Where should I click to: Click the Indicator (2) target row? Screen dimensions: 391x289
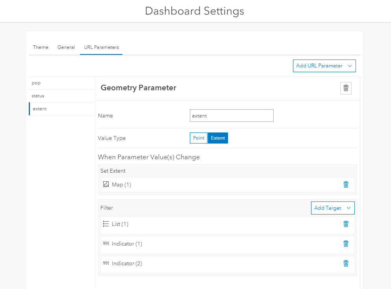pyautogui.click(x=221, y=263)
